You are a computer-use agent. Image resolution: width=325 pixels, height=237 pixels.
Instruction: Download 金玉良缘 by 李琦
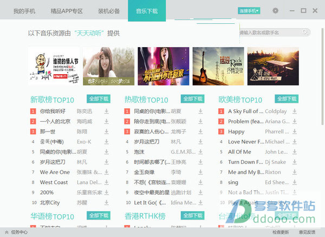[x=200, y=172]
